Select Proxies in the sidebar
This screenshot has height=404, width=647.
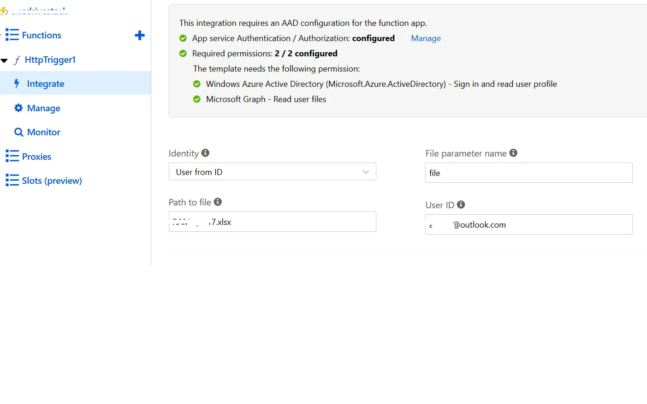click(x=36, y=157)
